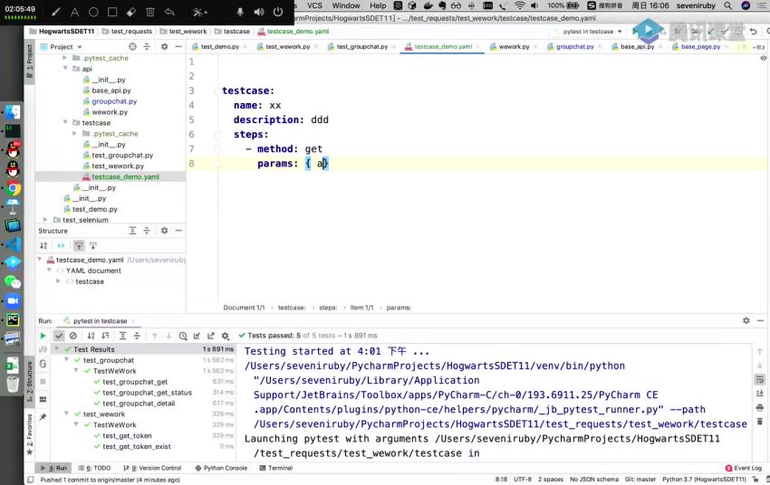The height and width of the screenshot is (485, 770).
Task: Open Project panel settings gear
Action: coord(164,46)
